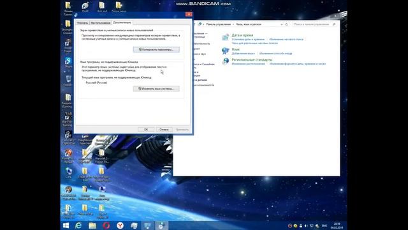Screen dimensions: 408x230
Task: Refresh the Control Panel address bar
Action: tap(286, 24)
